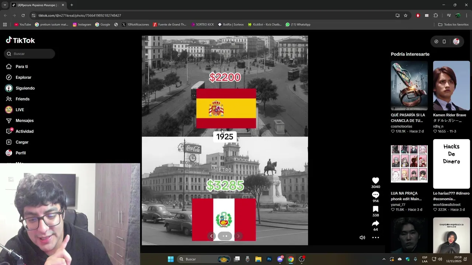Save post with bookmark icon
This screenshot has height=265, width=472.
375,209
